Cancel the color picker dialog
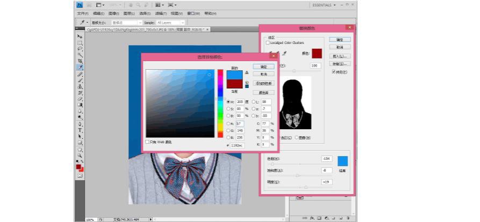 pyautogui.click(x=263, y=74)
